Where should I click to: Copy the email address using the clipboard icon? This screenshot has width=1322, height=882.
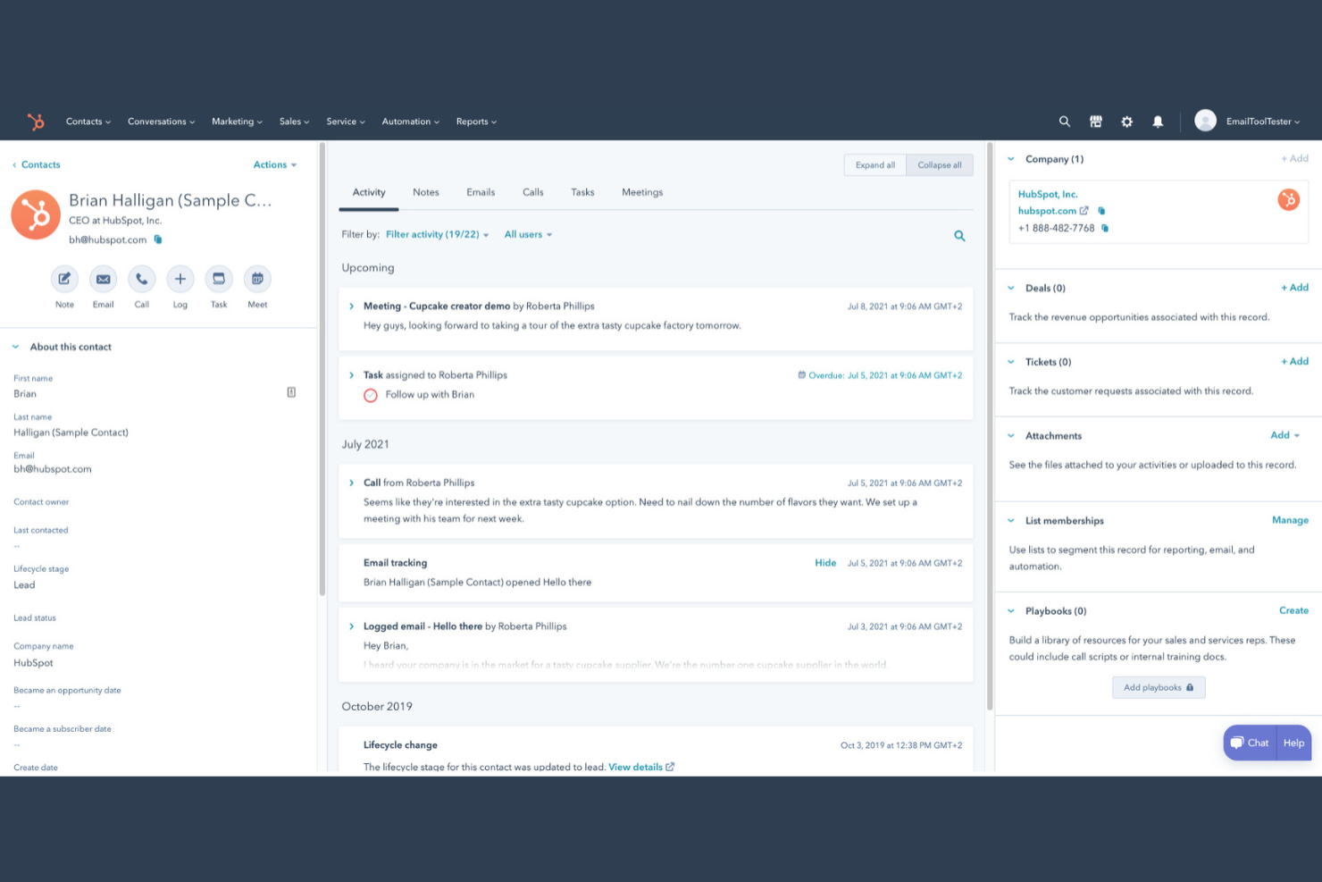click(x=158, y=239)
